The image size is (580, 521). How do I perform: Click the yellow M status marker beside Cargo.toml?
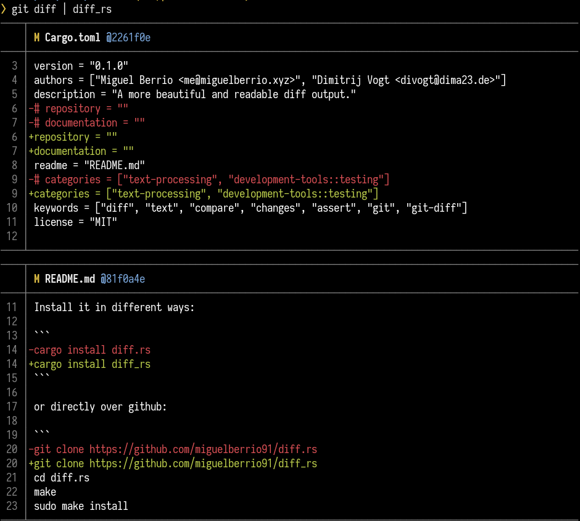pyautogui.click(x=36, y=38)
